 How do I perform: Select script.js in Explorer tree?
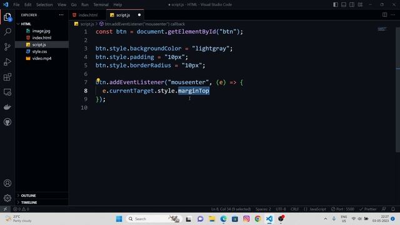coord(39,44)
